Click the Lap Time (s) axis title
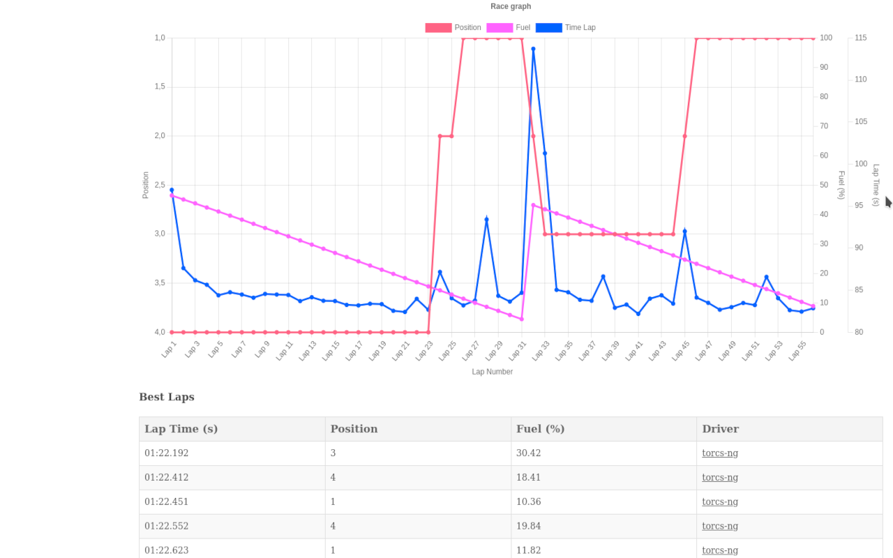 876,185
